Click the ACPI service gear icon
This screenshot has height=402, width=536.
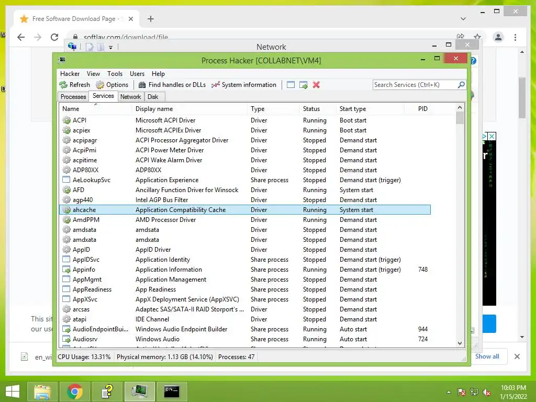coord(66,120)
